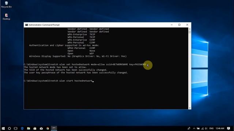Click the scrollbar down arrow
Viewport: 234px width, 131px height.
click(x=190, y=108)
